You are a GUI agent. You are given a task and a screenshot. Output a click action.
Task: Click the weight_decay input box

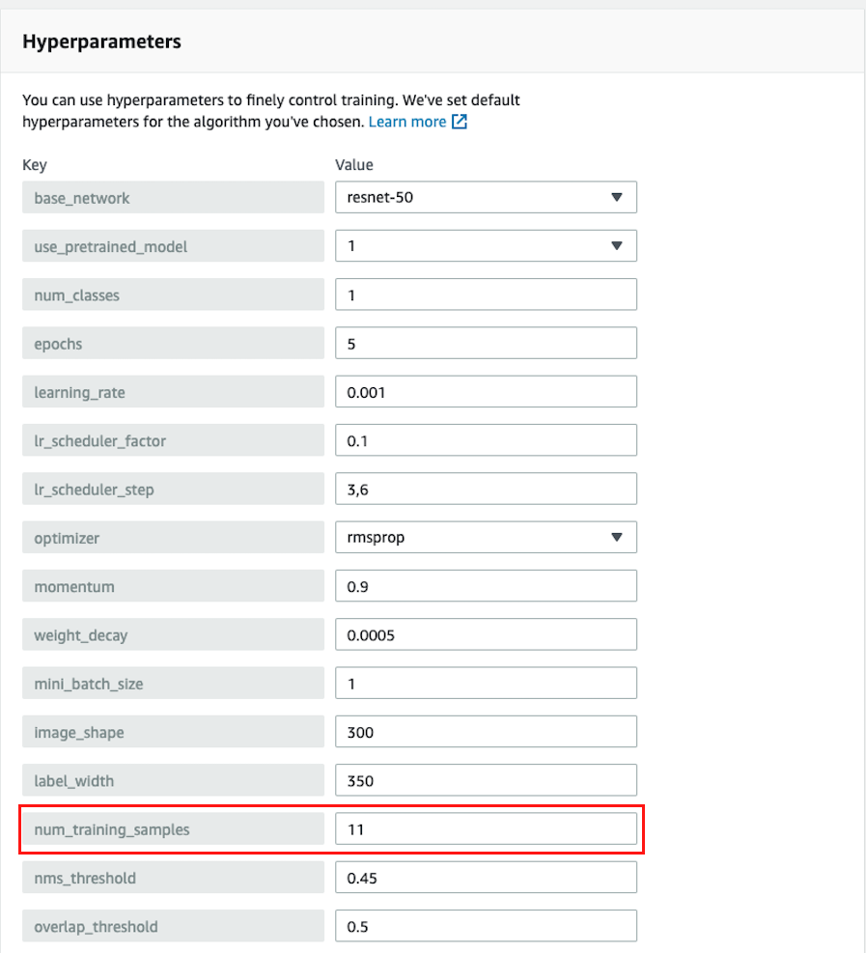(x=486, y=635)
